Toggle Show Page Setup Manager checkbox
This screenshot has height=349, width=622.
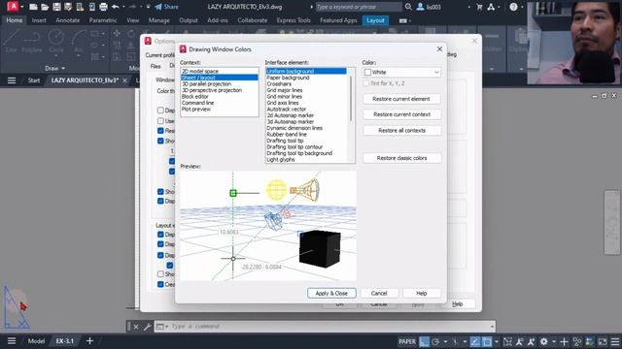(x=160, y=273)
